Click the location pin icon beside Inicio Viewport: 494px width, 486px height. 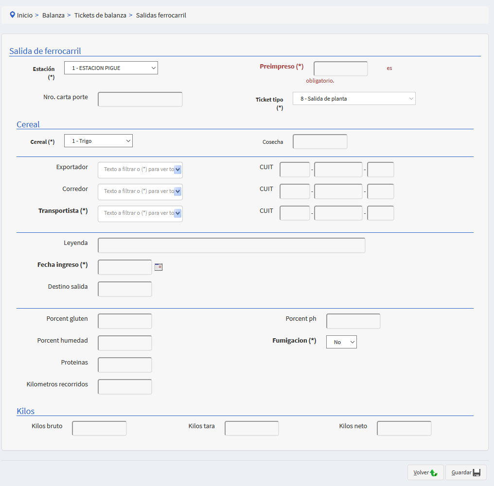pyautogui.click(x=13, y=15)
